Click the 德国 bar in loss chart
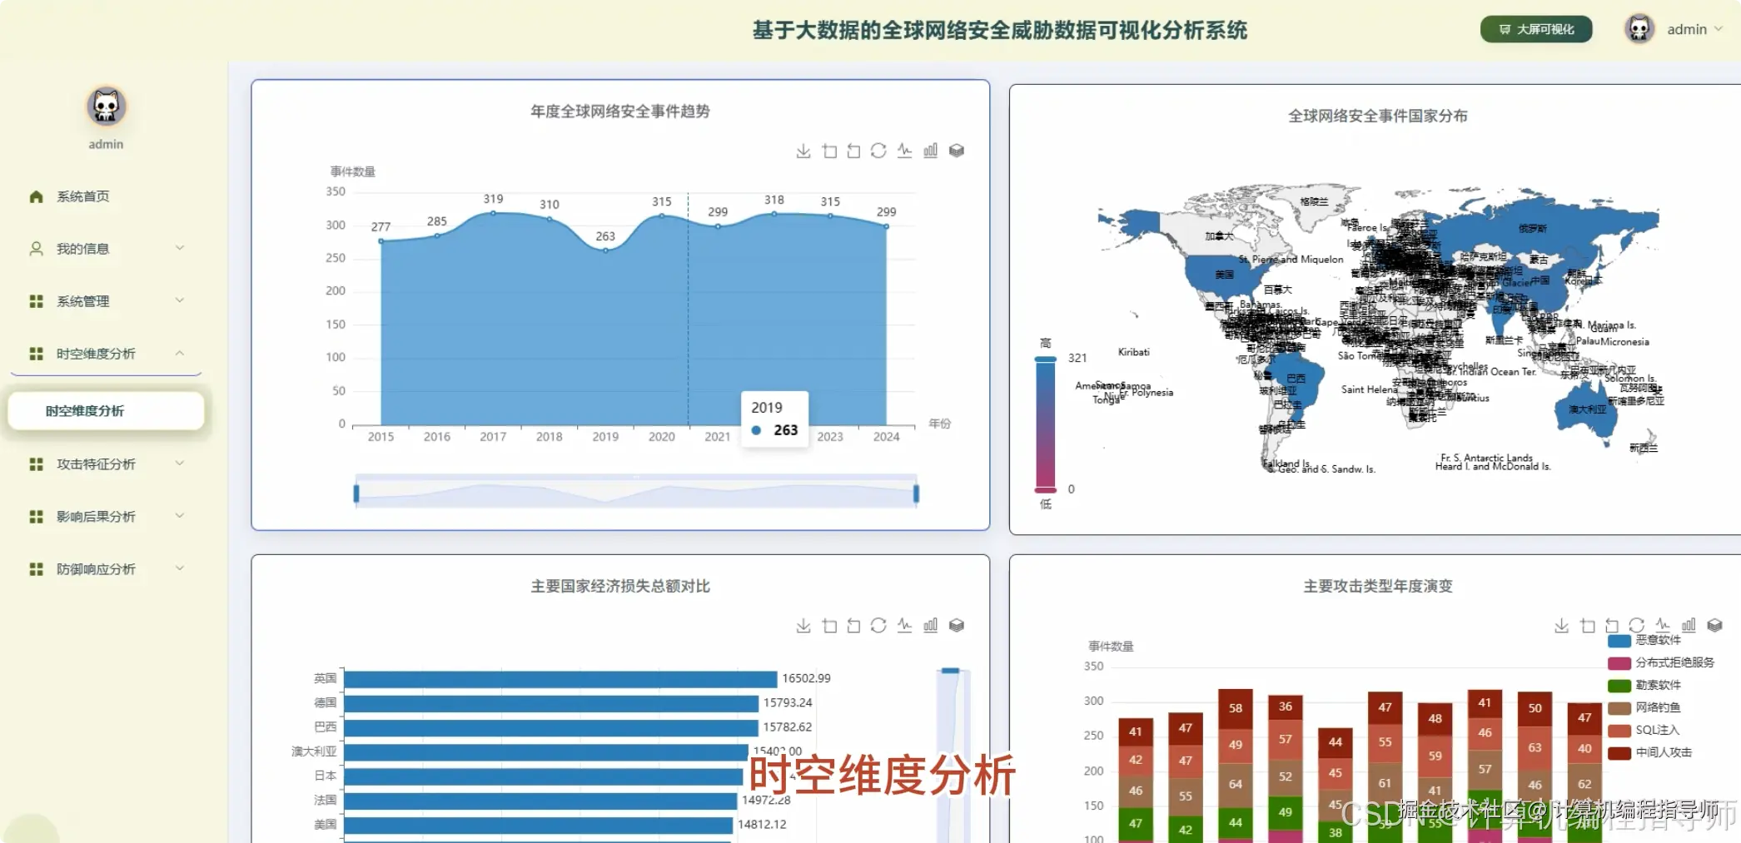This screenshot has width=1741, height=843. (x=551, y=703)
